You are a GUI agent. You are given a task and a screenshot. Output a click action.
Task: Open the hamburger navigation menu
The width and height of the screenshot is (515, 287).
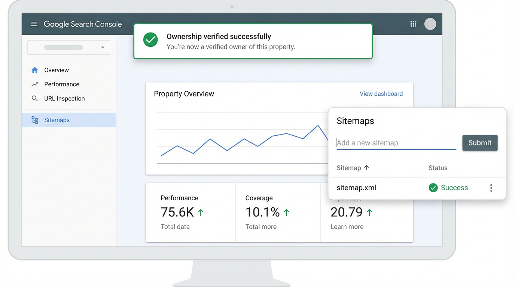[x=34, y=24]
